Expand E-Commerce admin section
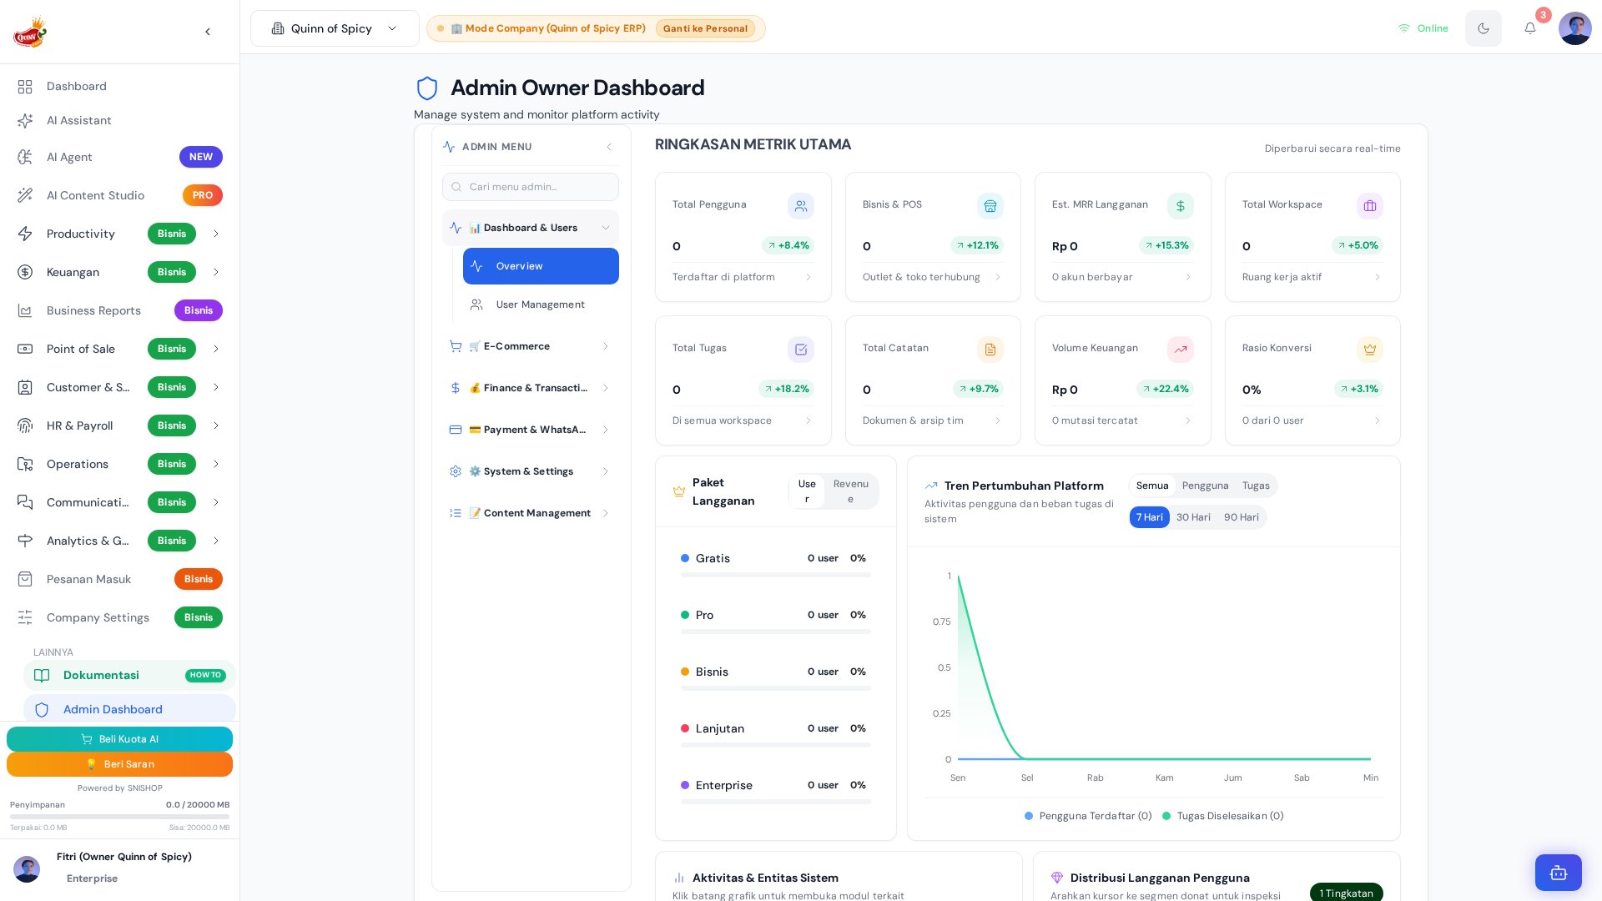The width and height of the screenshot is (1602, 901). 531,346
